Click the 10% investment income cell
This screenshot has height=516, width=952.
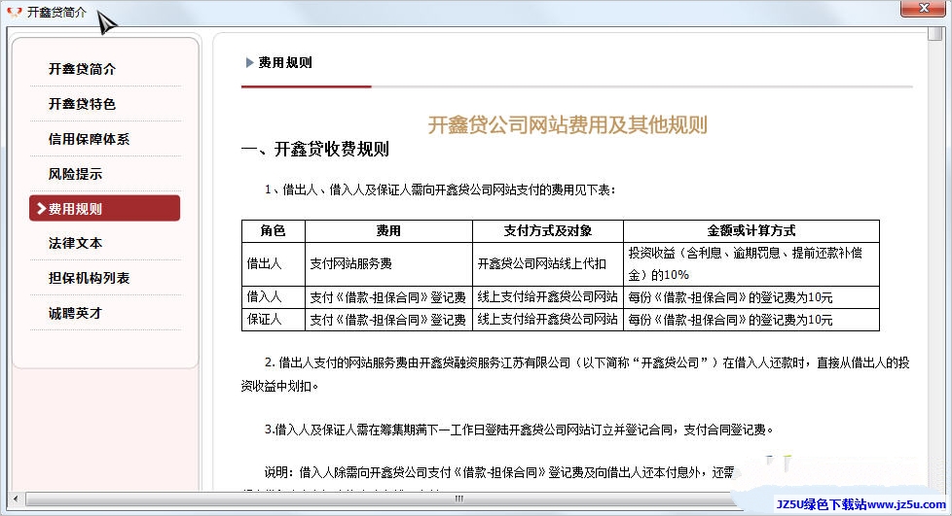[751, 264]
